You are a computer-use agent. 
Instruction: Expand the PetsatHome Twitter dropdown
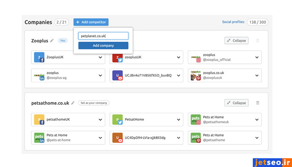179,119
